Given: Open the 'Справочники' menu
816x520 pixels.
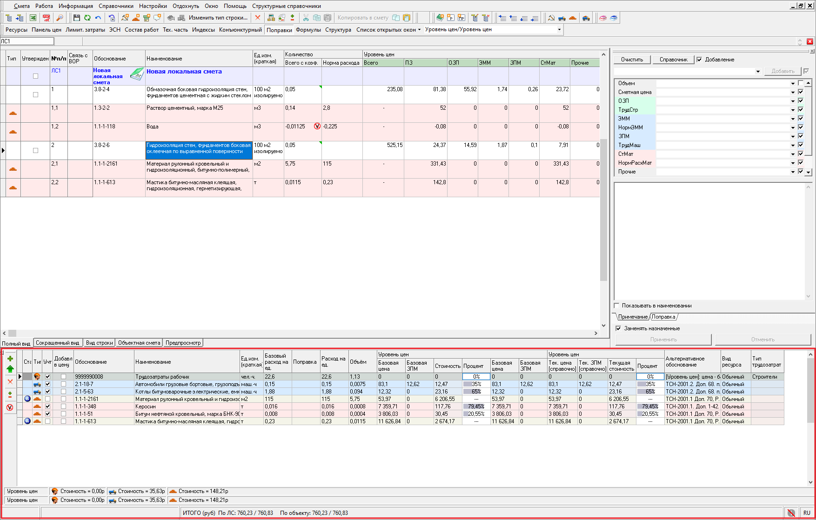Looking at the screenshot, I should (x=116, y=6).
